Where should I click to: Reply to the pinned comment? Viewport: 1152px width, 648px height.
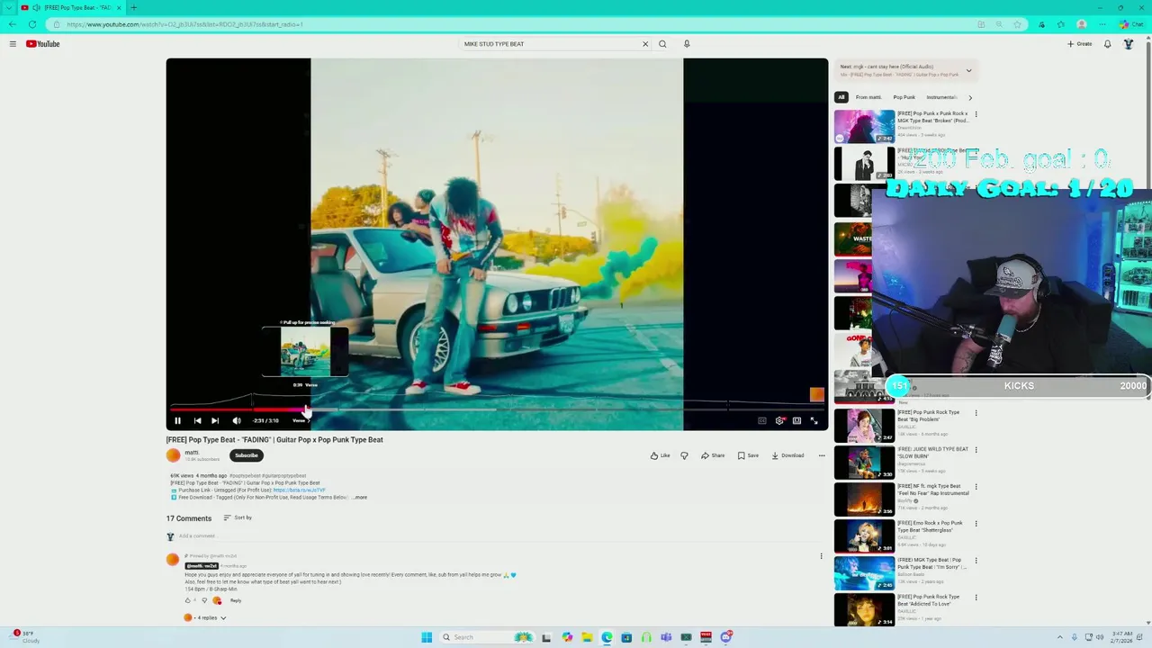(236, 600)
